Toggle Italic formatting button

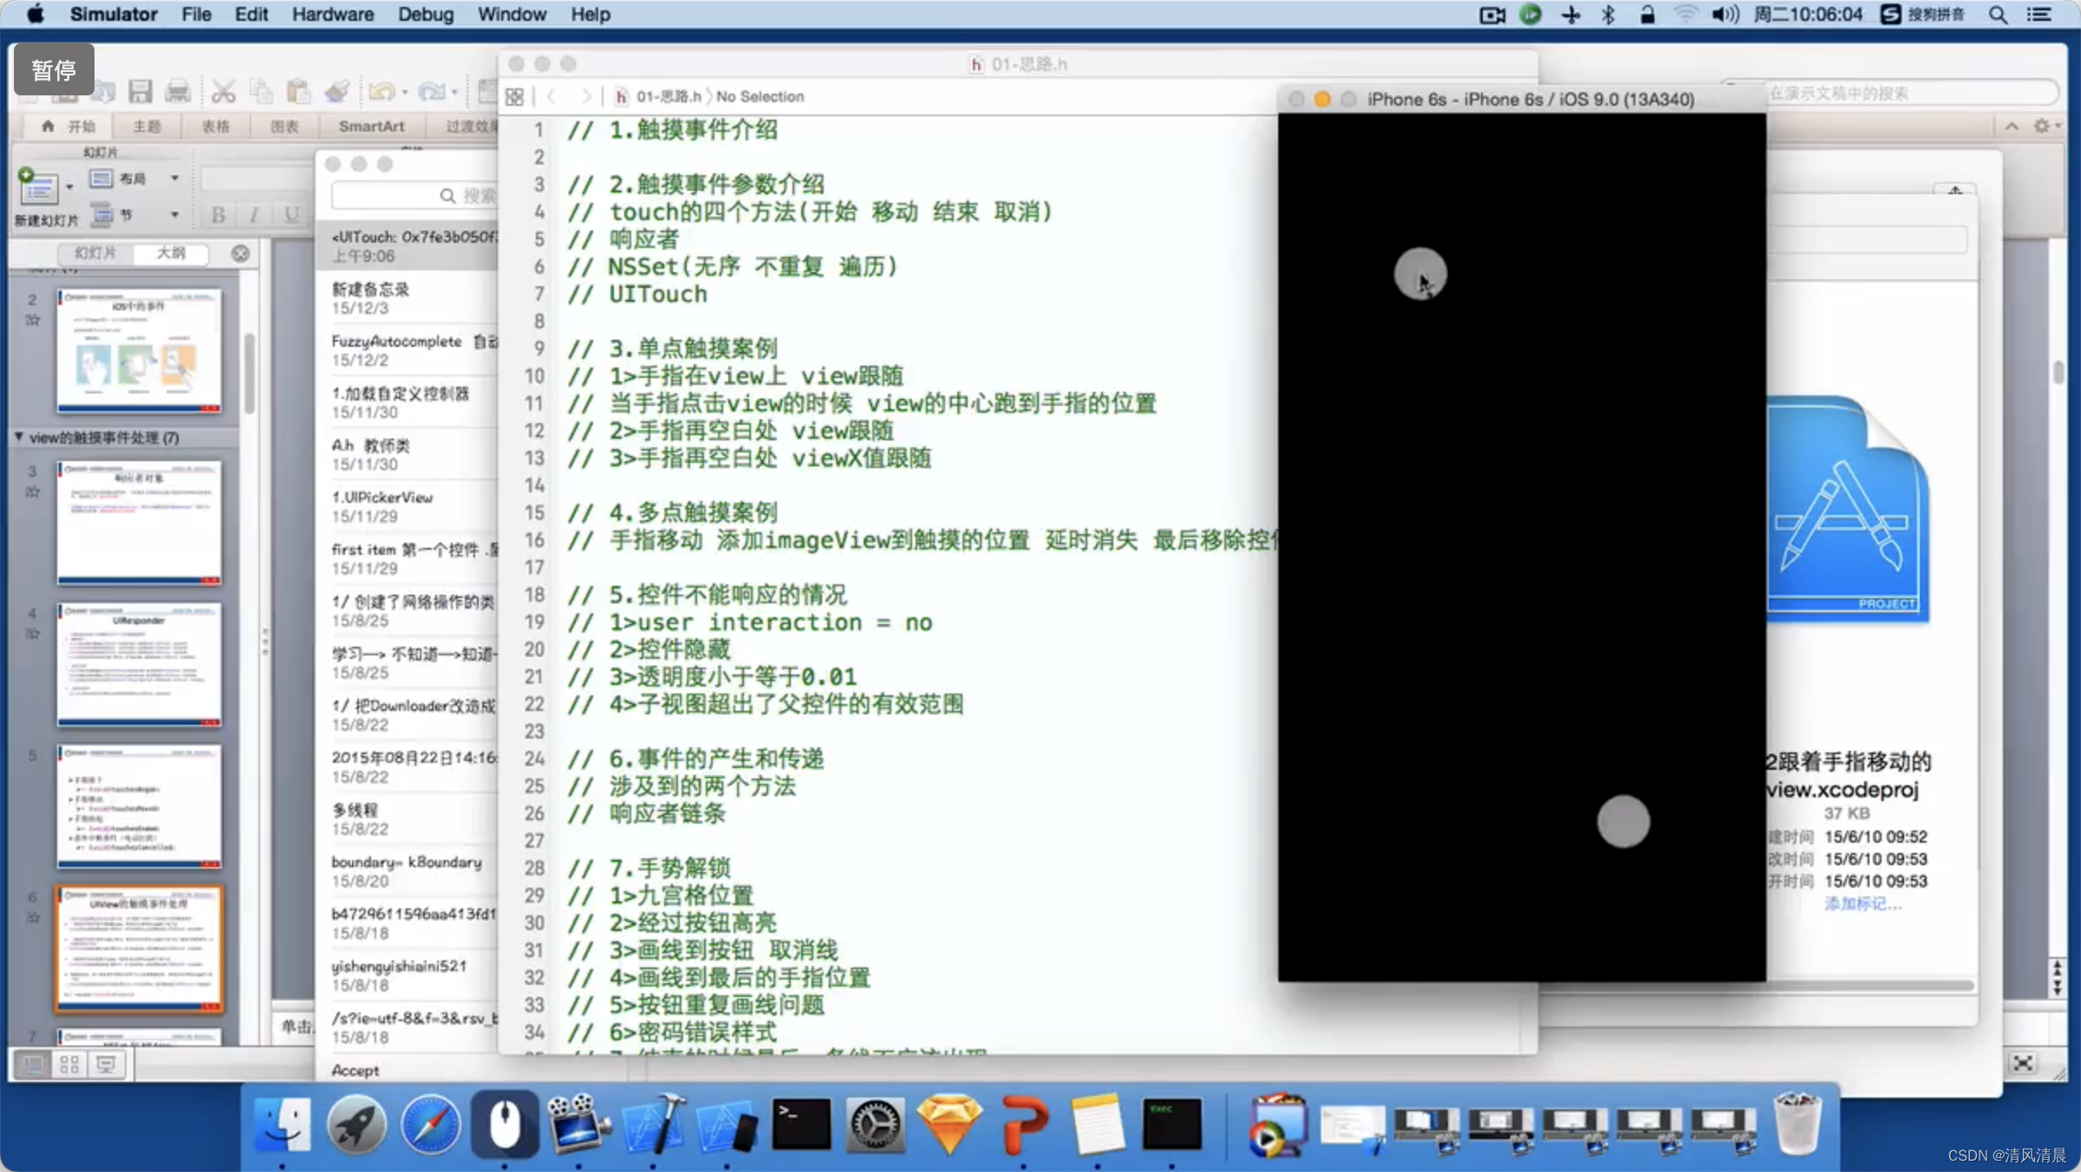click(x=254, y=215)
